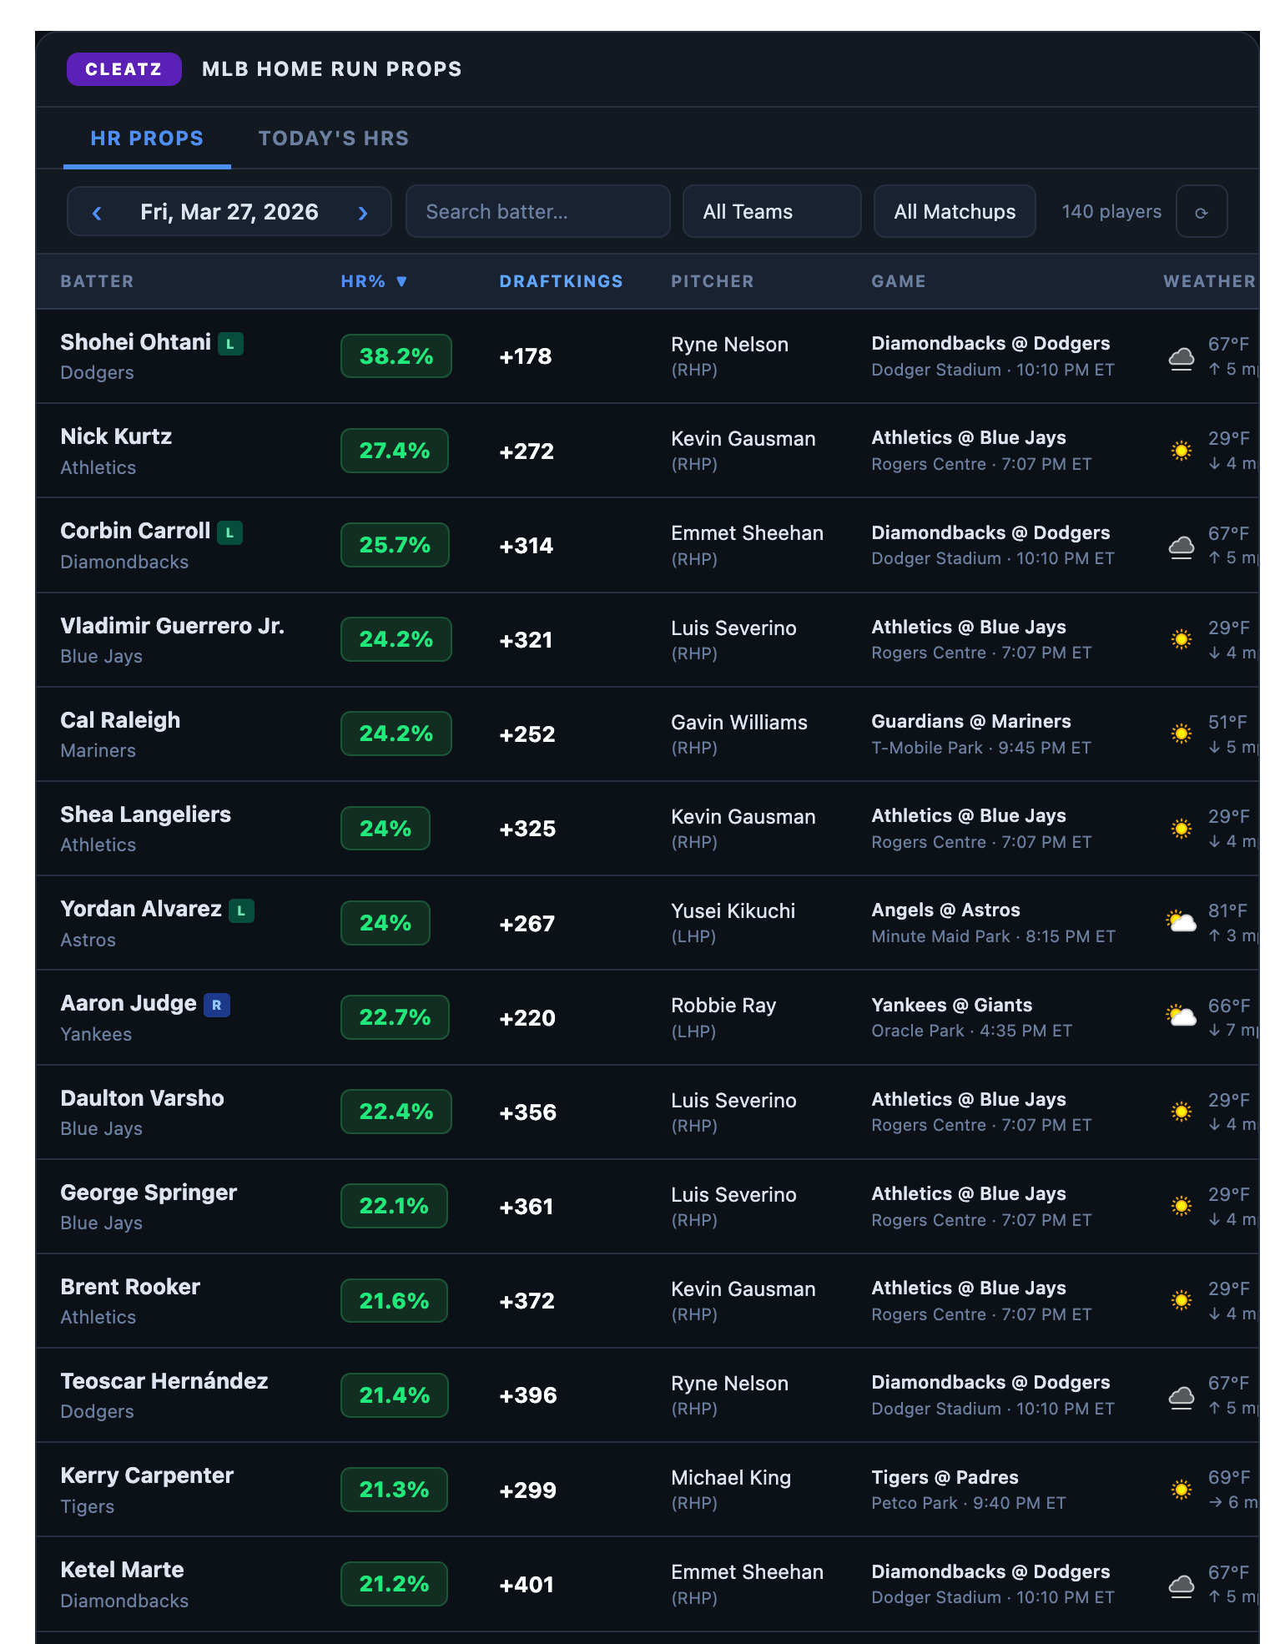The height and width of the screenshot is (1644, 1285).
Task: Click the +314 DraftKings odds for Corbin Carroll
Action: (x=527, y=546)
